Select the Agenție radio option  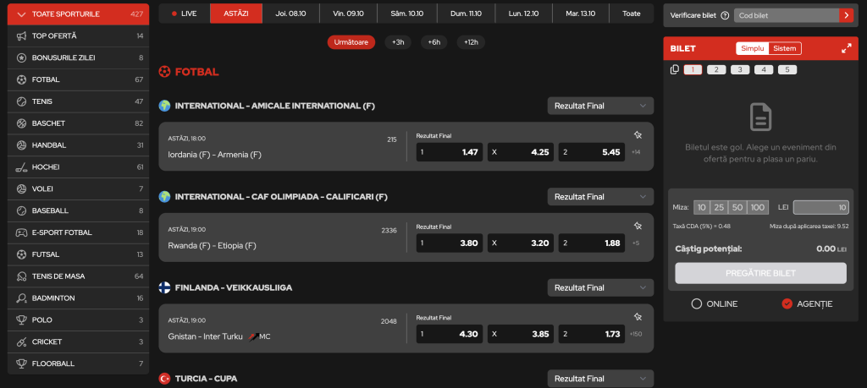click(787, 303)
